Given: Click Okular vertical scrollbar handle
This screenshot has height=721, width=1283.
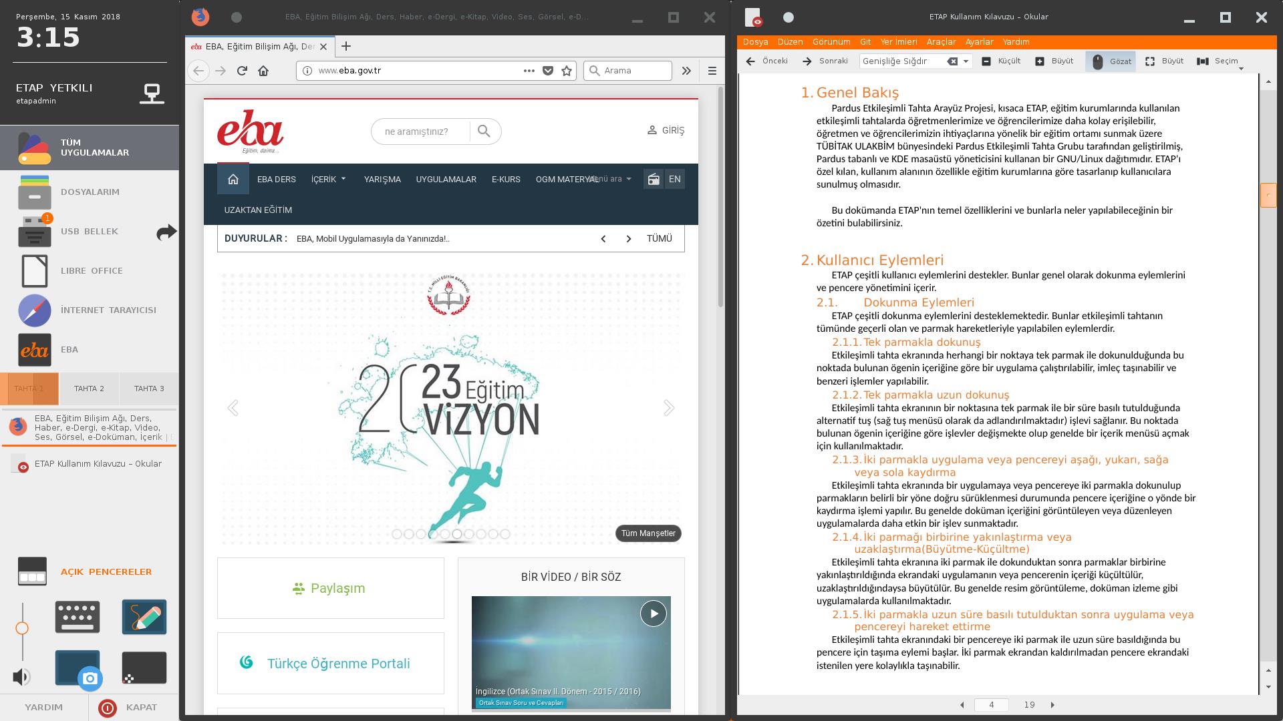Looking at the screenshot, I should pos(1268,196).
